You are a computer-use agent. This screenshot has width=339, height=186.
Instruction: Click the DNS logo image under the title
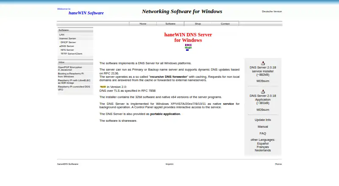click(188, 47)
